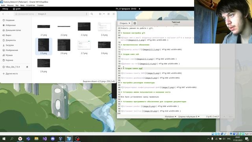Select thumbnail 2.7.png
Viewport: 252px width, 142px height.
(x=84, y=45)
